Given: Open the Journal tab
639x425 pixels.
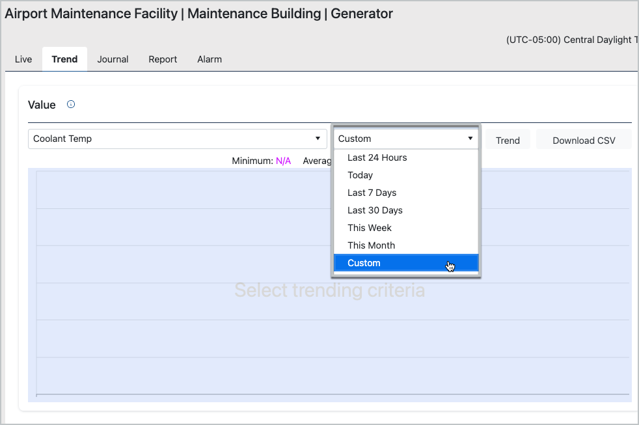Looking at the screenshot, I should (x=113, y=59).
